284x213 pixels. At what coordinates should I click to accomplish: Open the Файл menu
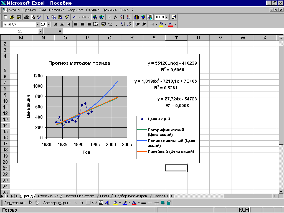(14, 10)
